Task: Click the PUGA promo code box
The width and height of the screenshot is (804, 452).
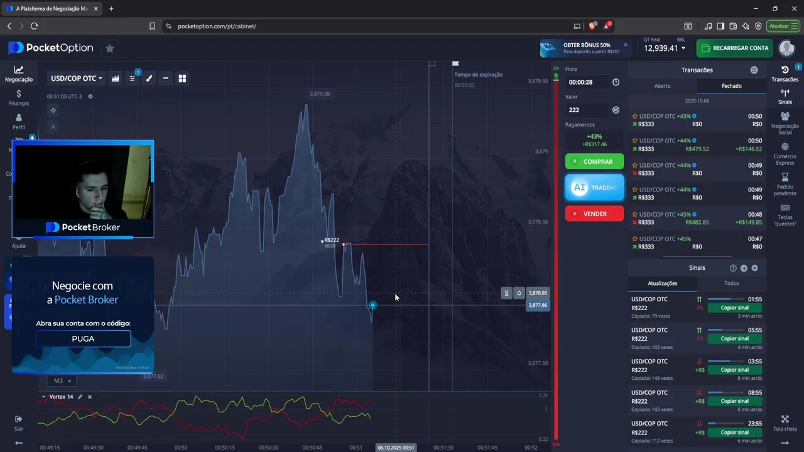Action: [83, 339]
